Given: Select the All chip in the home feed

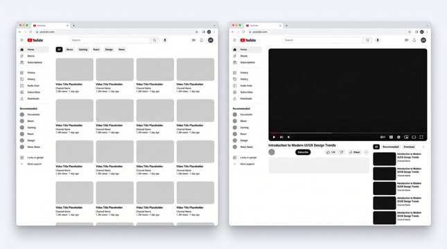Looking at the screenshot, I should (59, 50).
